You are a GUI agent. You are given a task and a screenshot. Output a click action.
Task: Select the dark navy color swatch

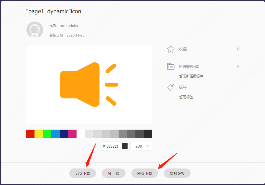click(64, 134)
